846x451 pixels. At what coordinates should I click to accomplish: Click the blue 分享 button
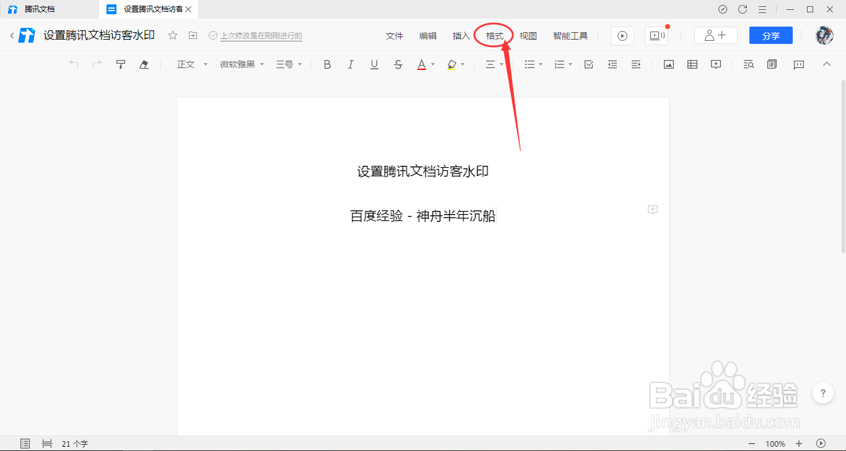[771, 36]
